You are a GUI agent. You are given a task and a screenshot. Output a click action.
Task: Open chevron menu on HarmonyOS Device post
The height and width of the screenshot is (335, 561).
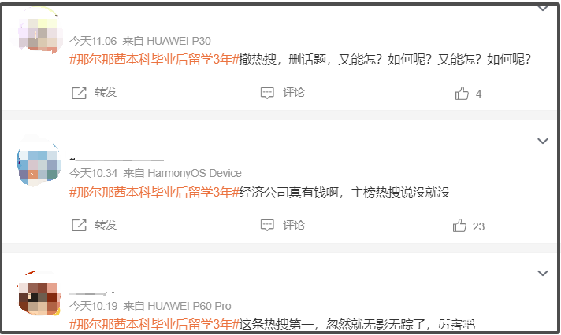(x=543, y=141)
